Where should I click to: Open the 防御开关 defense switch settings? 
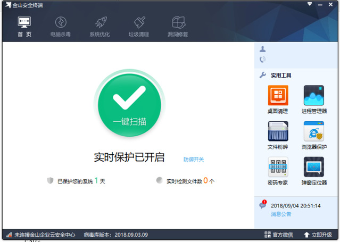[x=193, y=160]
